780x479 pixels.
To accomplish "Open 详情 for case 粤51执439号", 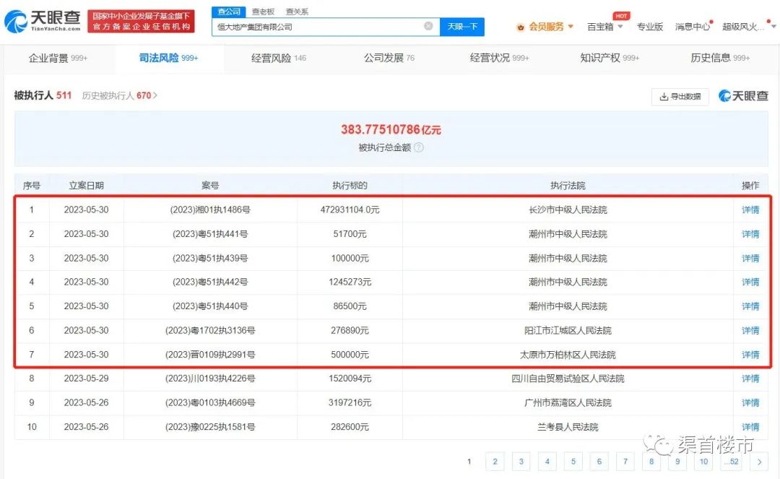I will (750, 258).
